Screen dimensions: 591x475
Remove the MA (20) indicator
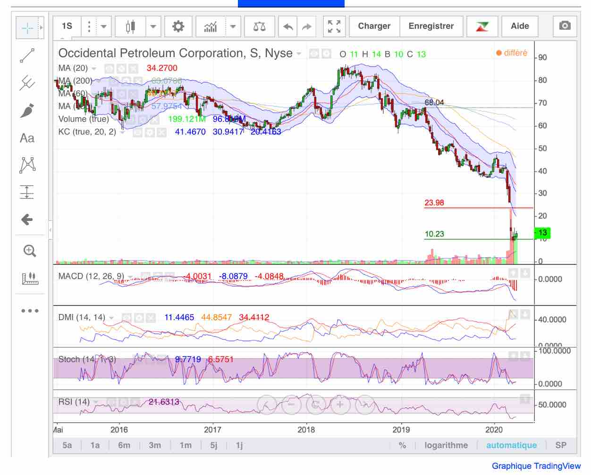tap(134, 68)
